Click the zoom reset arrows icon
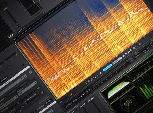 94,78
